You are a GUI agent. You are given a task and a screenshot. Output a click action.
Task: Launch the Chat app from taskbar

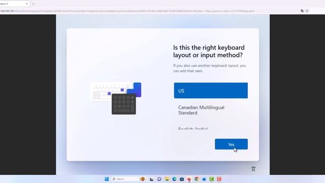159,179
